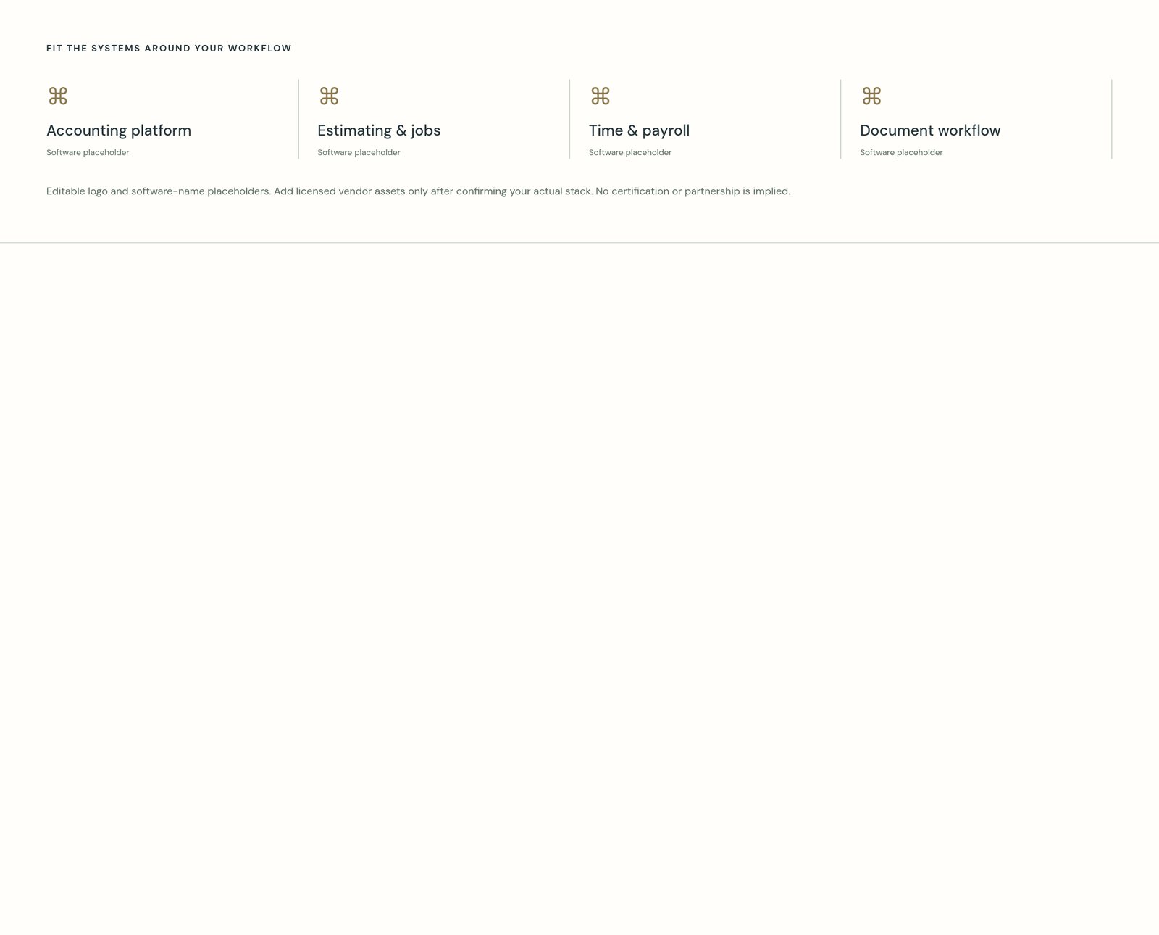
Task: Click 'Software placeholder' under Document workflow
Action: tap(901, 152)
